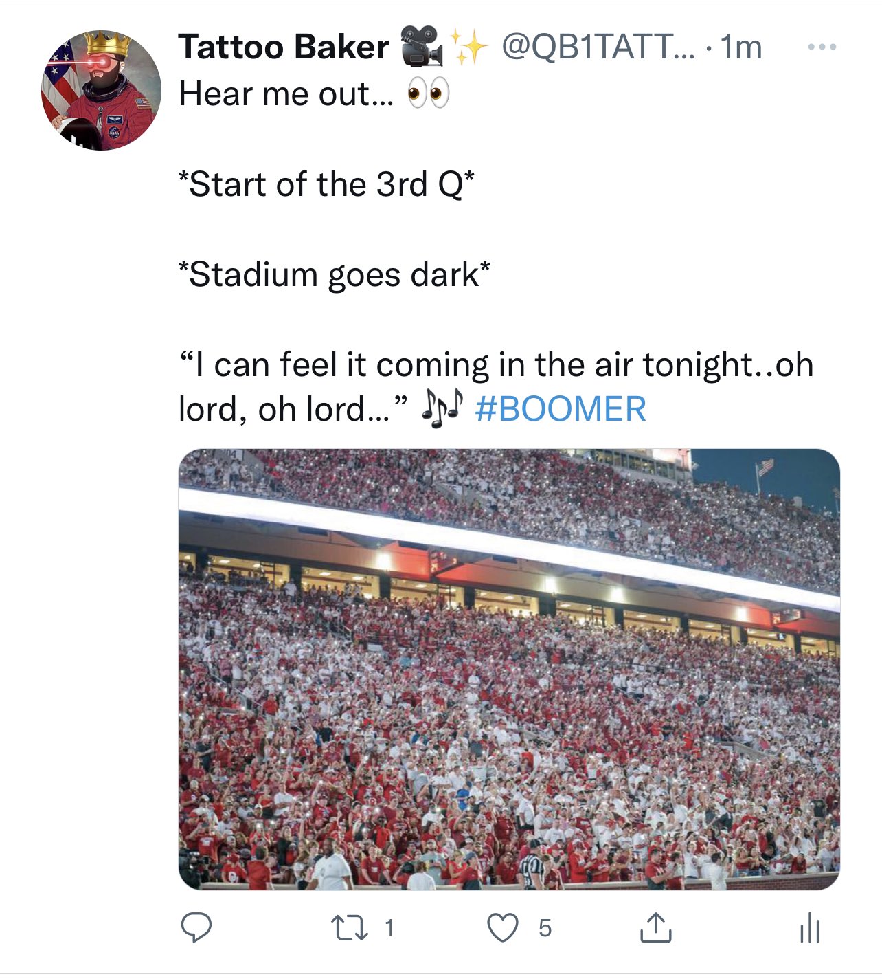Screen dimensions: 882x979
Task: Like the tweet with the heart icon
Action: coord(503,928)
